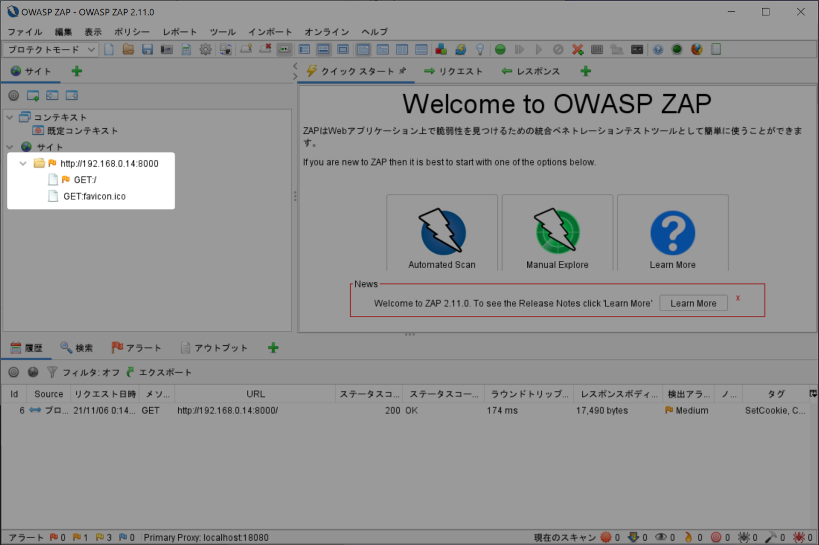Viewport: 819px width, 545px height.
Task: Select the Manage Add-ons icon
Action: click(441, 49)
